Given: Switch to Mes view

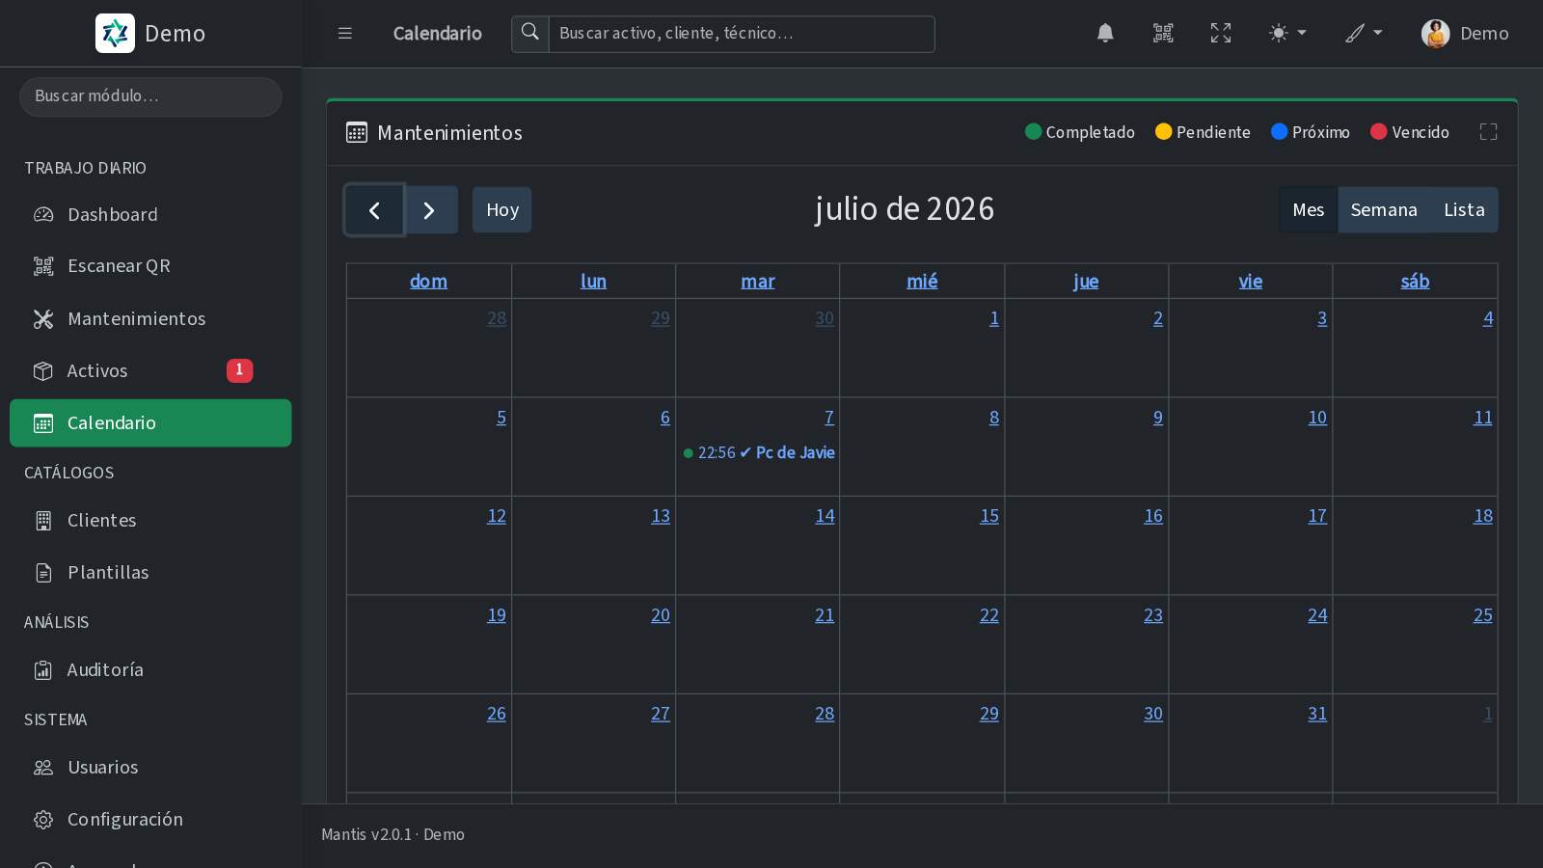Looking at the screenshot, I should (1309, 210).
